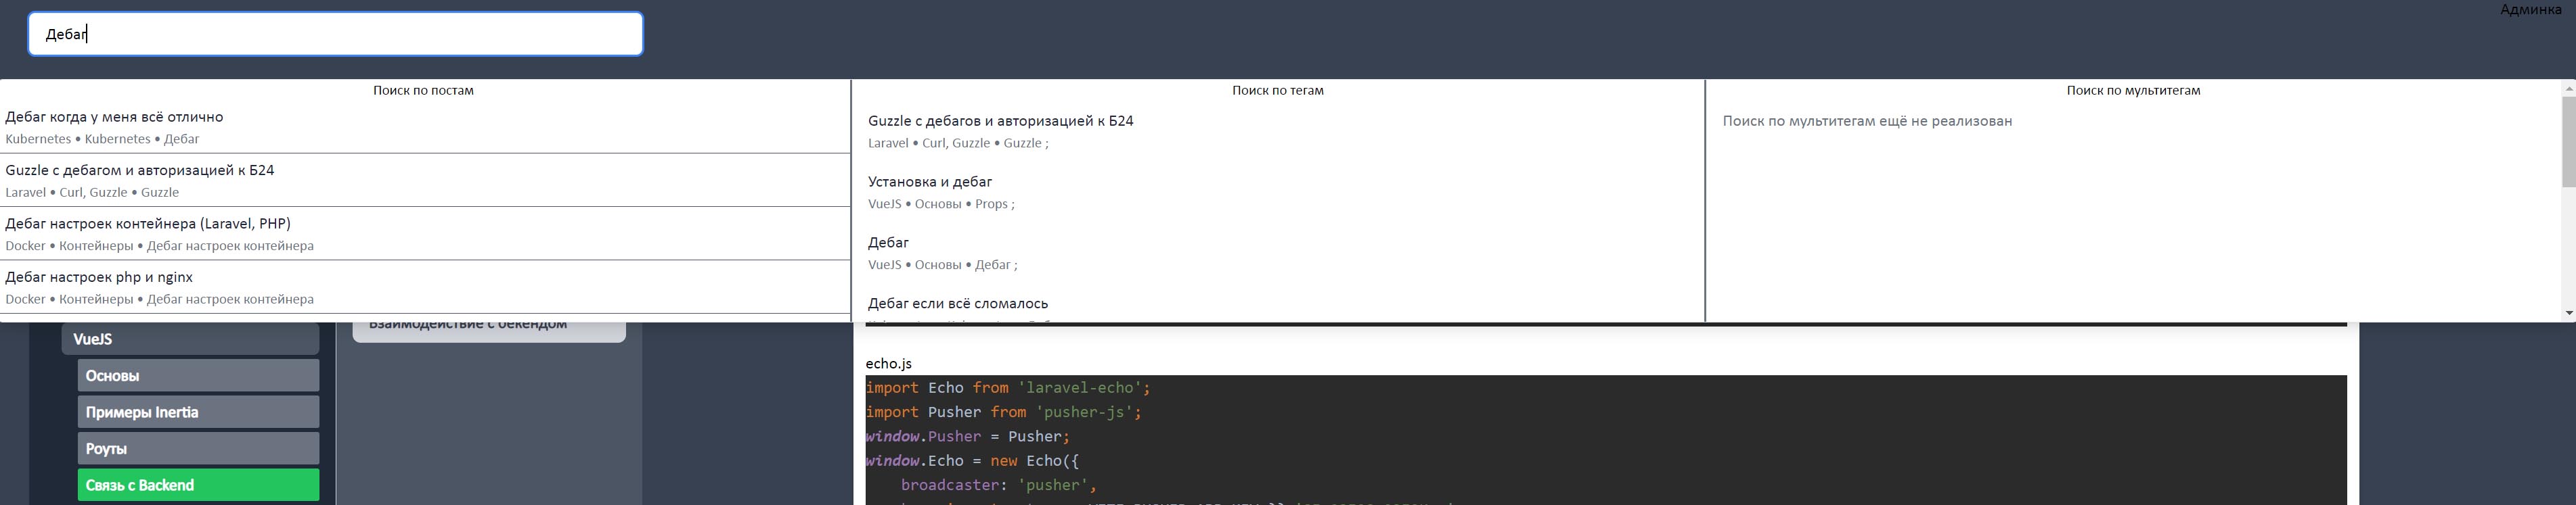Click the 'echo.js' file label

click(889, 363)
